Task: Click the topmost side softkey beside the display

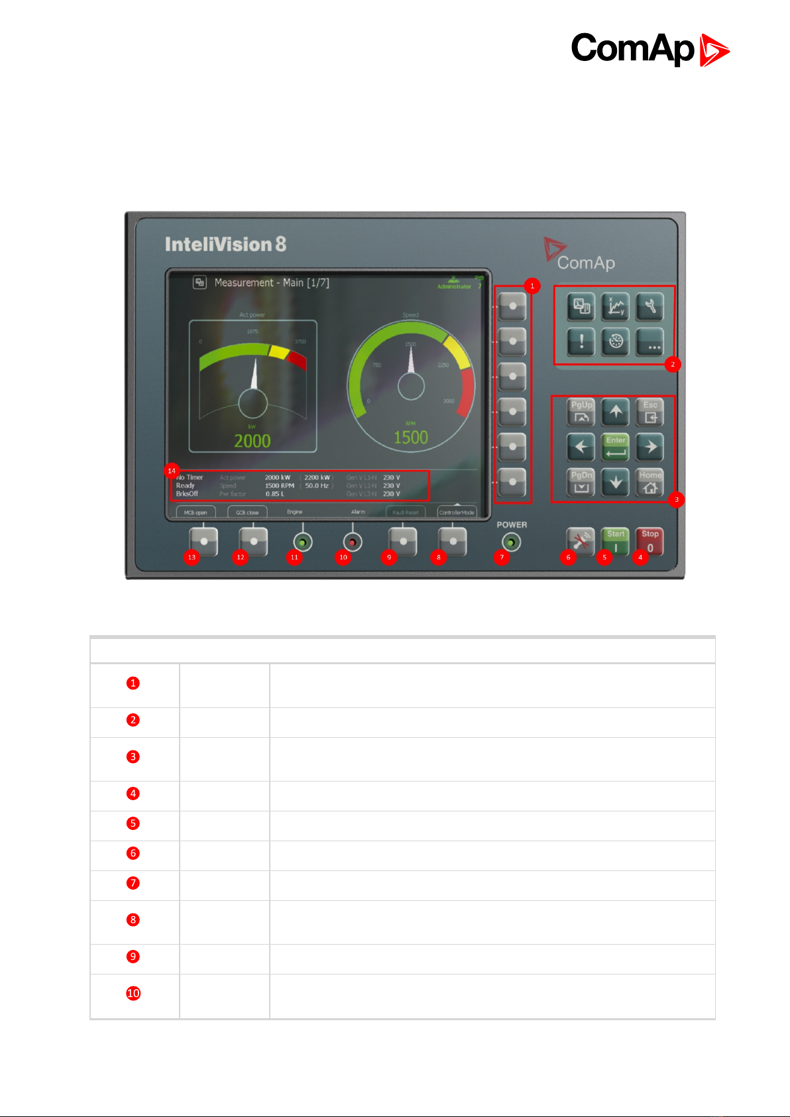Action: (x=512, y=307)
